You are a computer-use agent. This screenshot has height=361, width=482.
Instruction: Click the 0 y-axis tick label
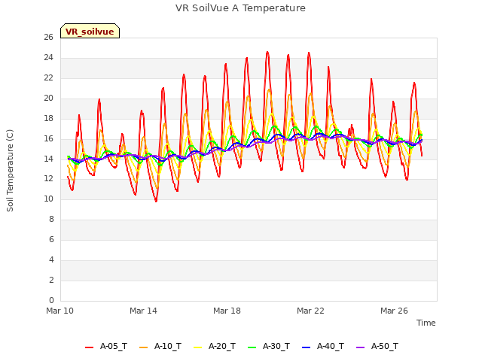(51, 300)
